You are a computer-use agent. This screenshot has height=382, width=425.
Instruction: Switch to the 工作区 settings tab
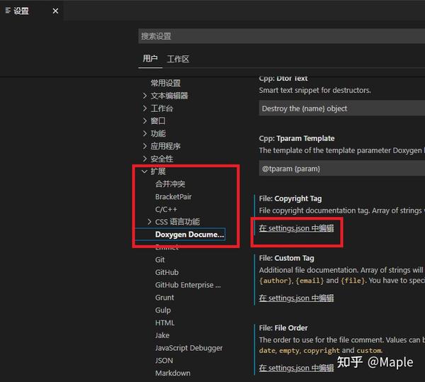point(178,59)
